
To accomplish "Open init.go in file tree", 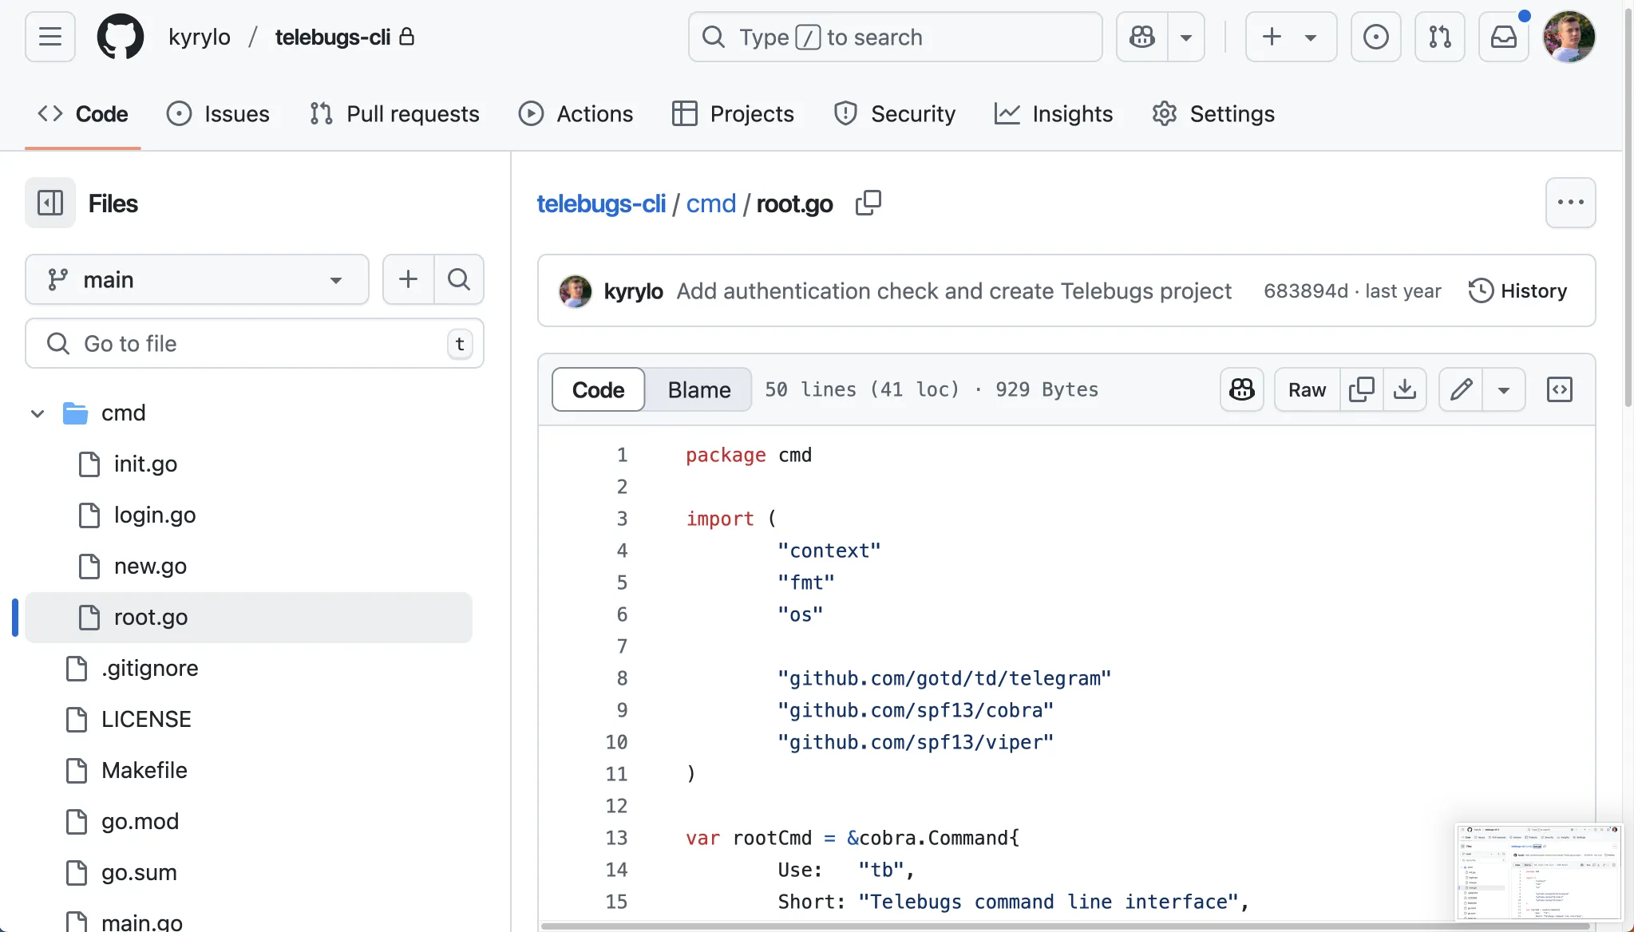I will (145, 464).
